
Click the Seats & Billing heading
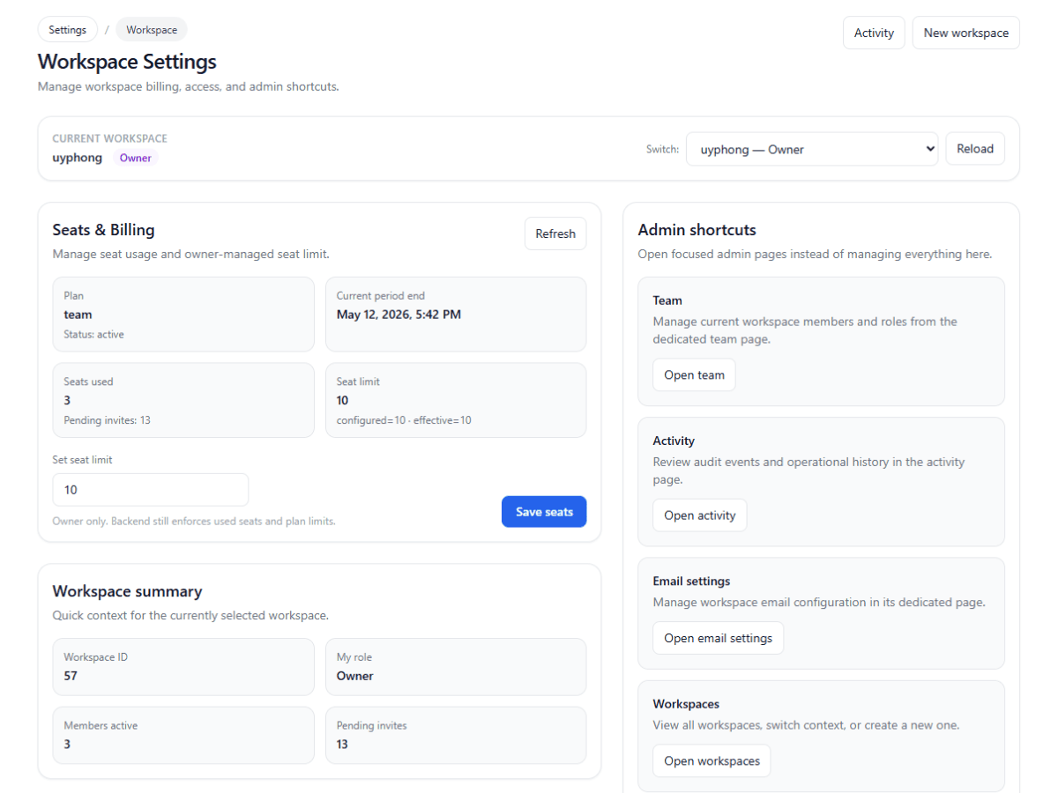click(103, 230)
